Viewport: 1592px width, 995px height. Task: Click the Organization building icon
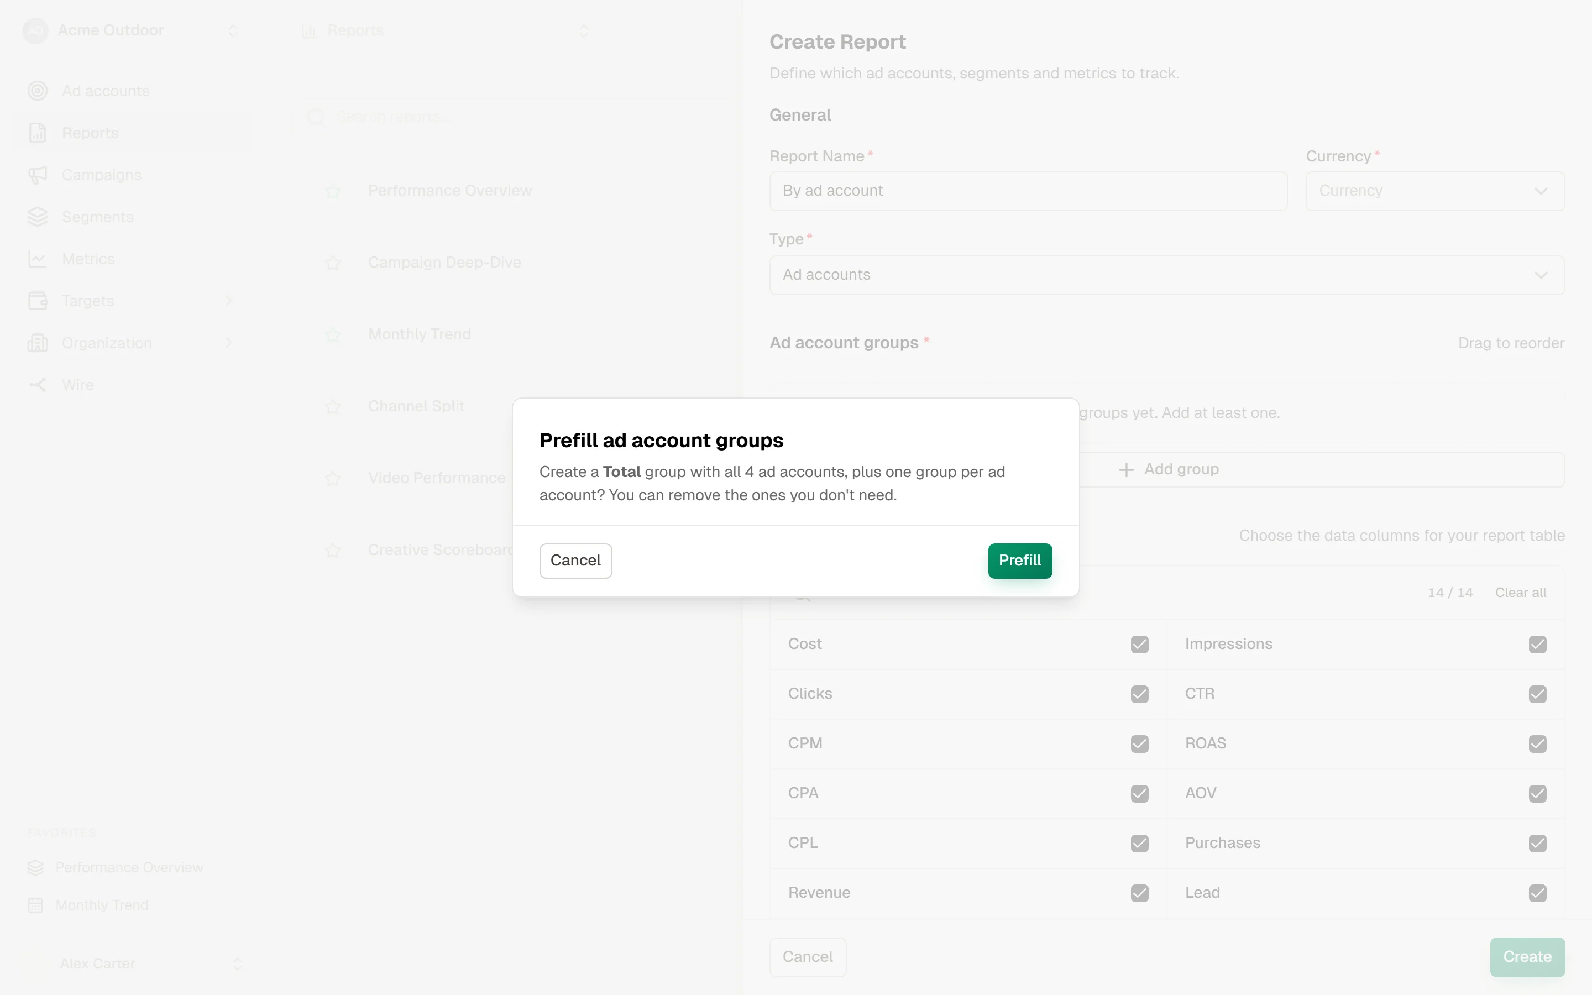click(x=38, y=343)
